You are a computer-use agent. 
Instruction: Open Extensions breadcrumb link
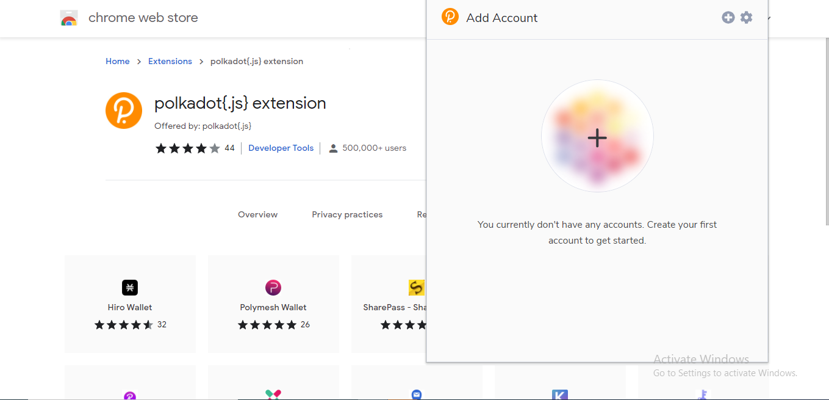coord(170,61)
